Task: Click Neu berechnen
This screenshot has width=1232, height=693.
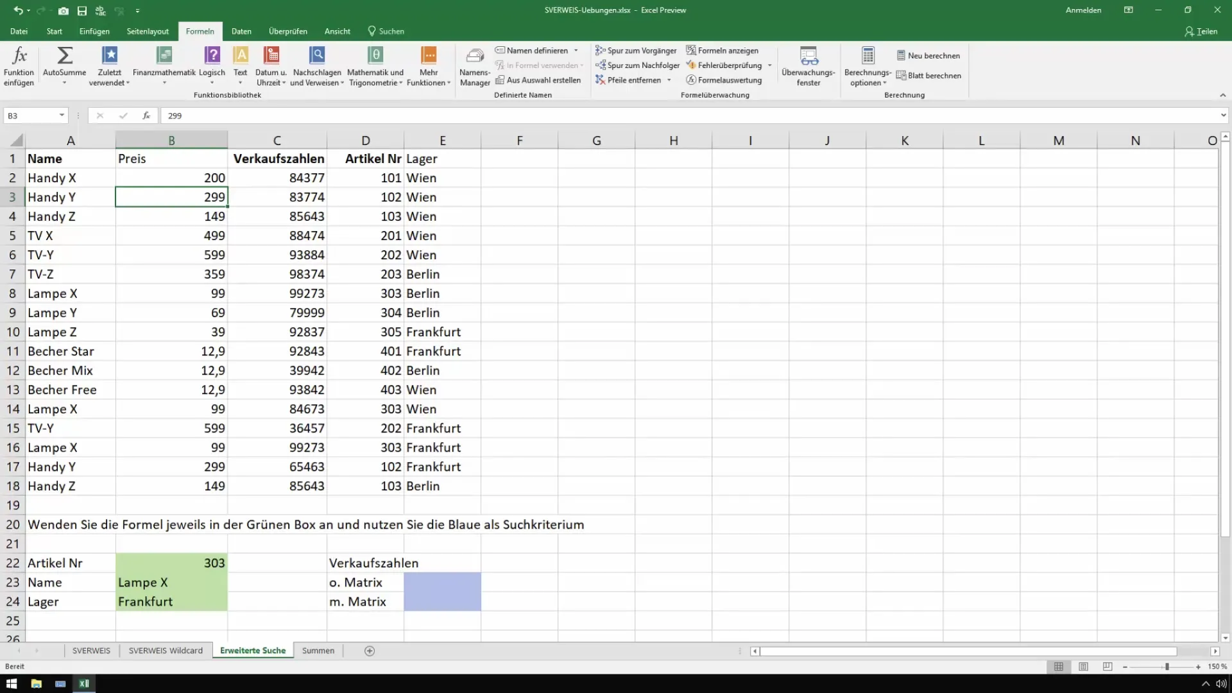Action: point(928,56)
